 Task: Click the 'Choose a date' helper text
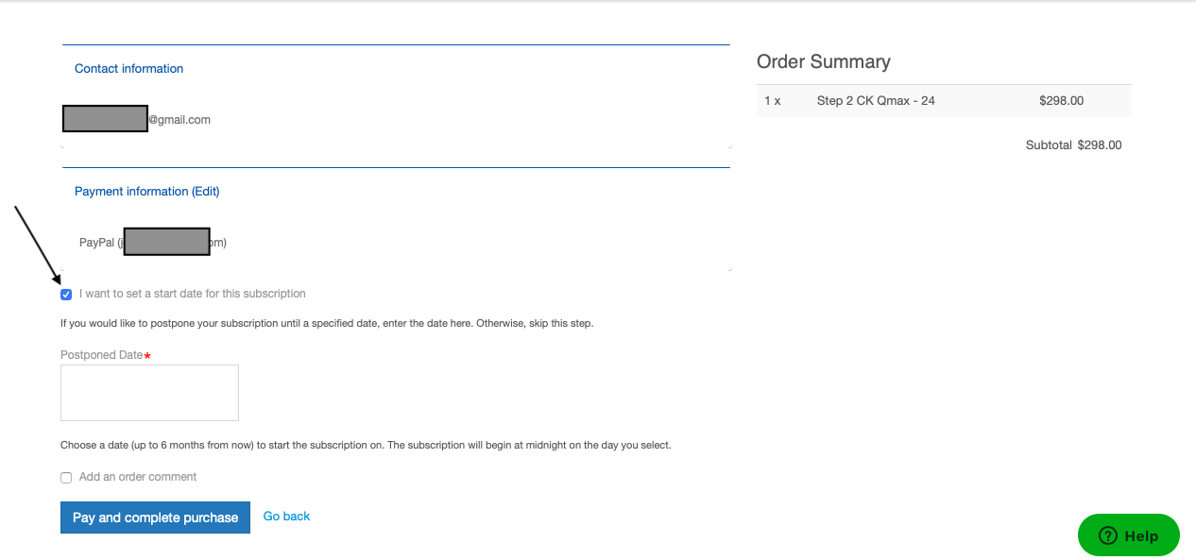tap(366, 445)
